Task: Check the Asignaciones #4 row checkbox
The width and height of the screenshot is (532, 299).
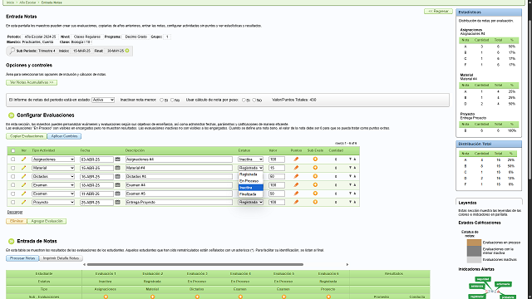Action: click(13, 159)
